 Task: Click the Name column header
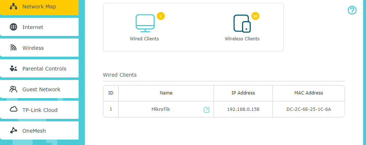point(166,93)
